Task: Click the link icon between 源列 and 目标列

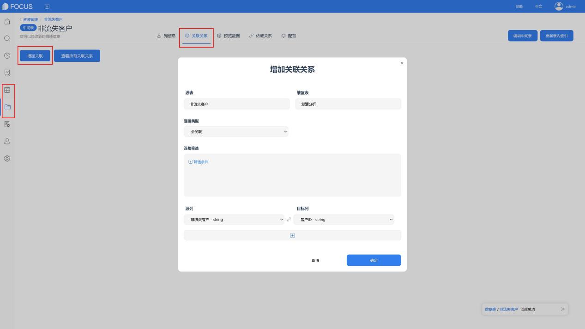Action: point(289,220)
